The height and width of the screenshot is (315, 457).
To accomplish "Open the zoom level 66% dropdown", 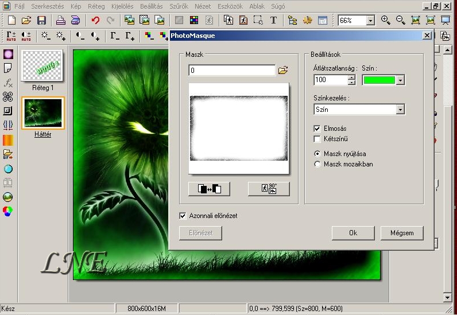I will 370,21.
